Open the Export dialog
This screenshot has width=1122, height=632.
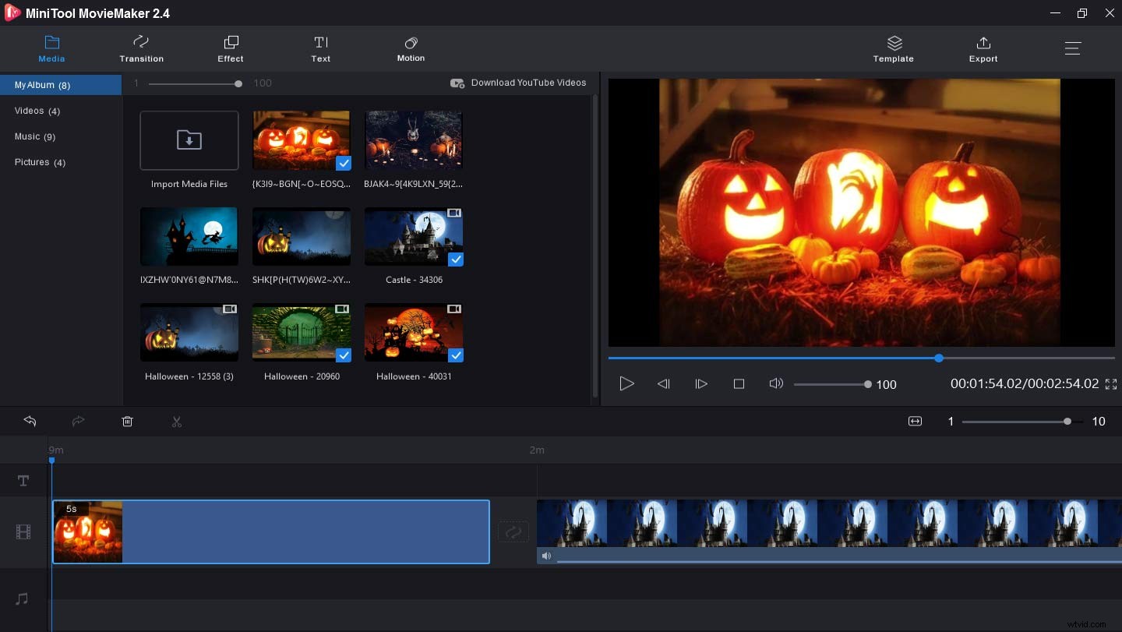coord(983,48)
